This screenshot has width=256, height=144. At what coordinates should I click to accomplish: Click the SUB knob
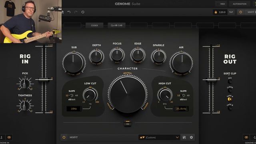[x=74, y=63]
